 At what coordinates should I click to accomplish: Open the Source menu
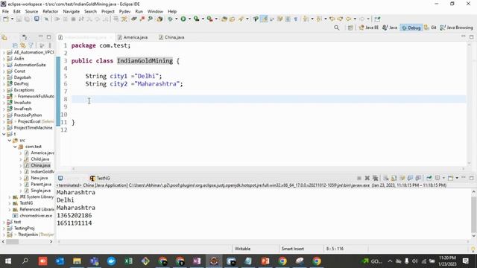tap(31, 12)
